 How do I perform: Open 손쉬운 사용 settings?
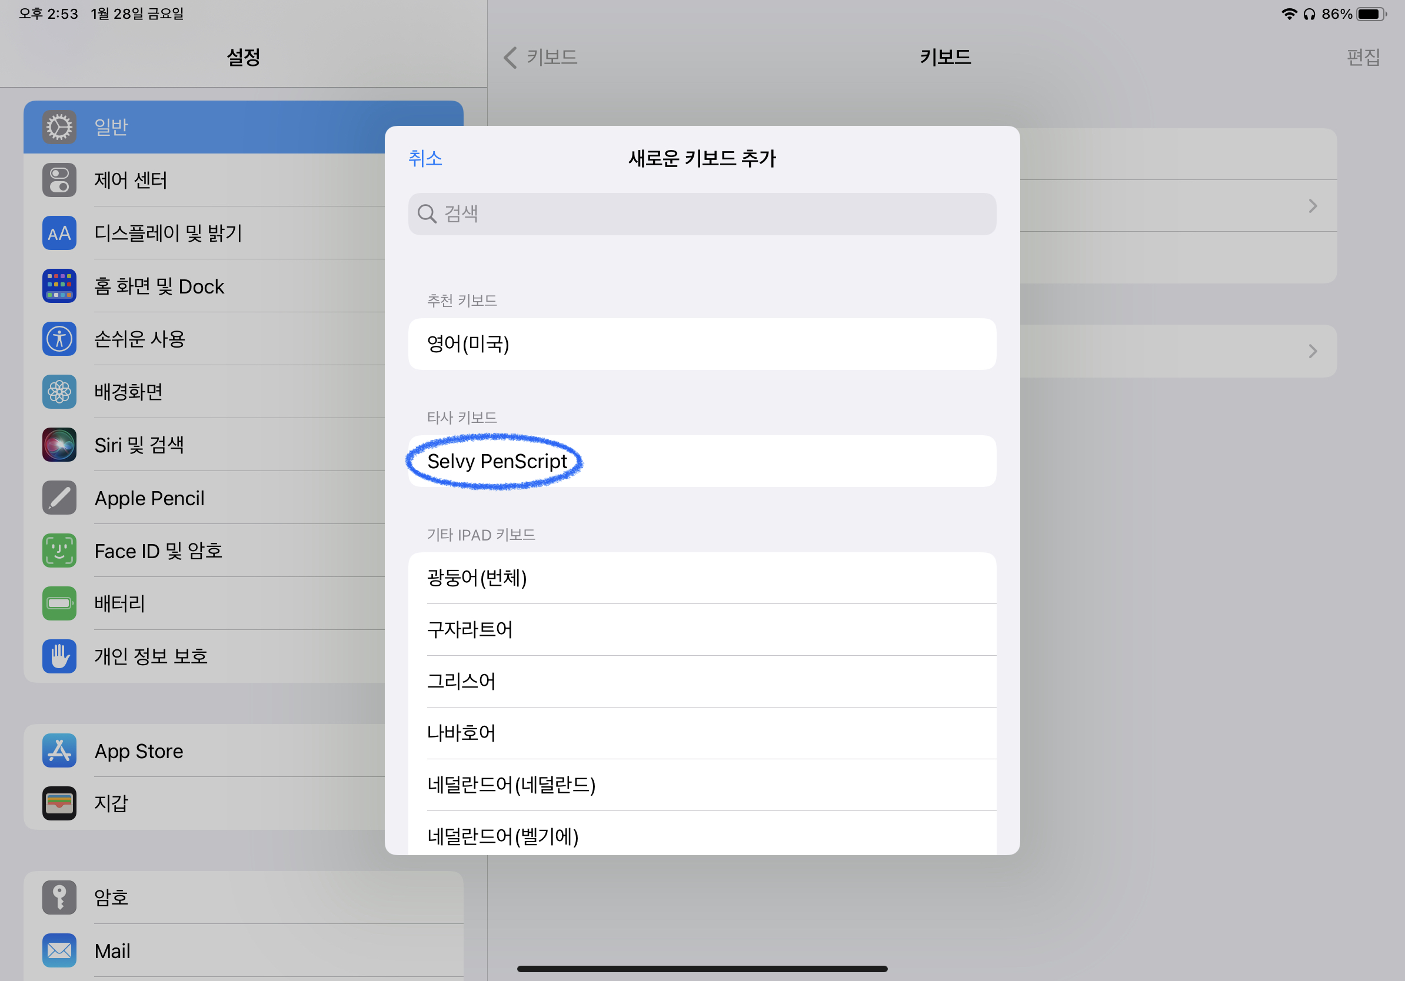[204, 339]
